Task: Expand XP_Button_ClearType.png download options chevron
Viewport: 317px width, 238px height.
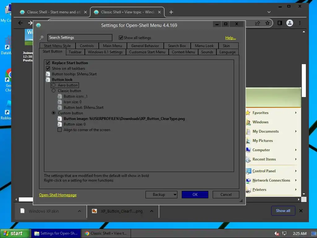Action: [x=152, y=211]
